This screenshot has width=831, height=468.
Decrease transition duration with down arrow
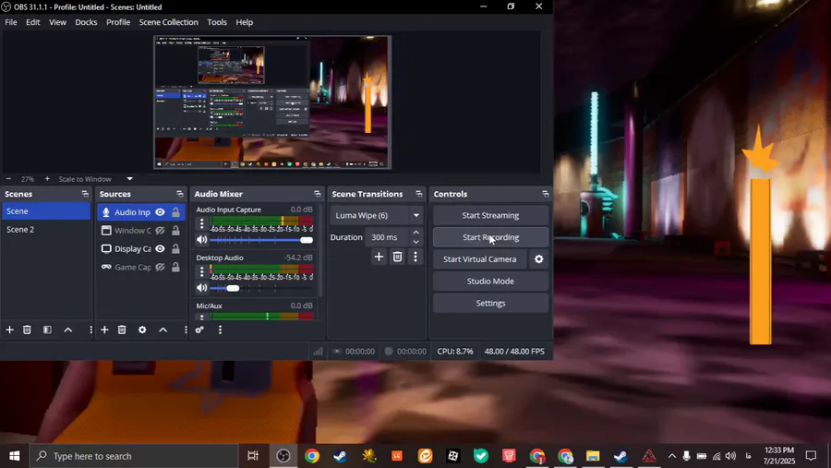coord(416,242)
